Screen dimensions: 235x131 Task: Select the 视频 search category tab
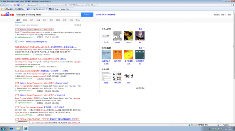coord(58,20)
